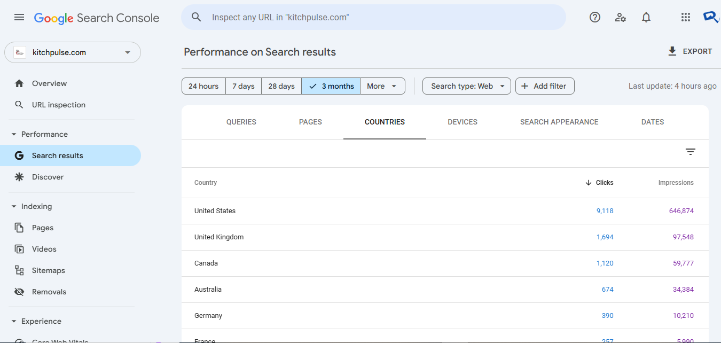Select the United Kingdom row
This screenshot has width=721, height=343.
(445, 237)
